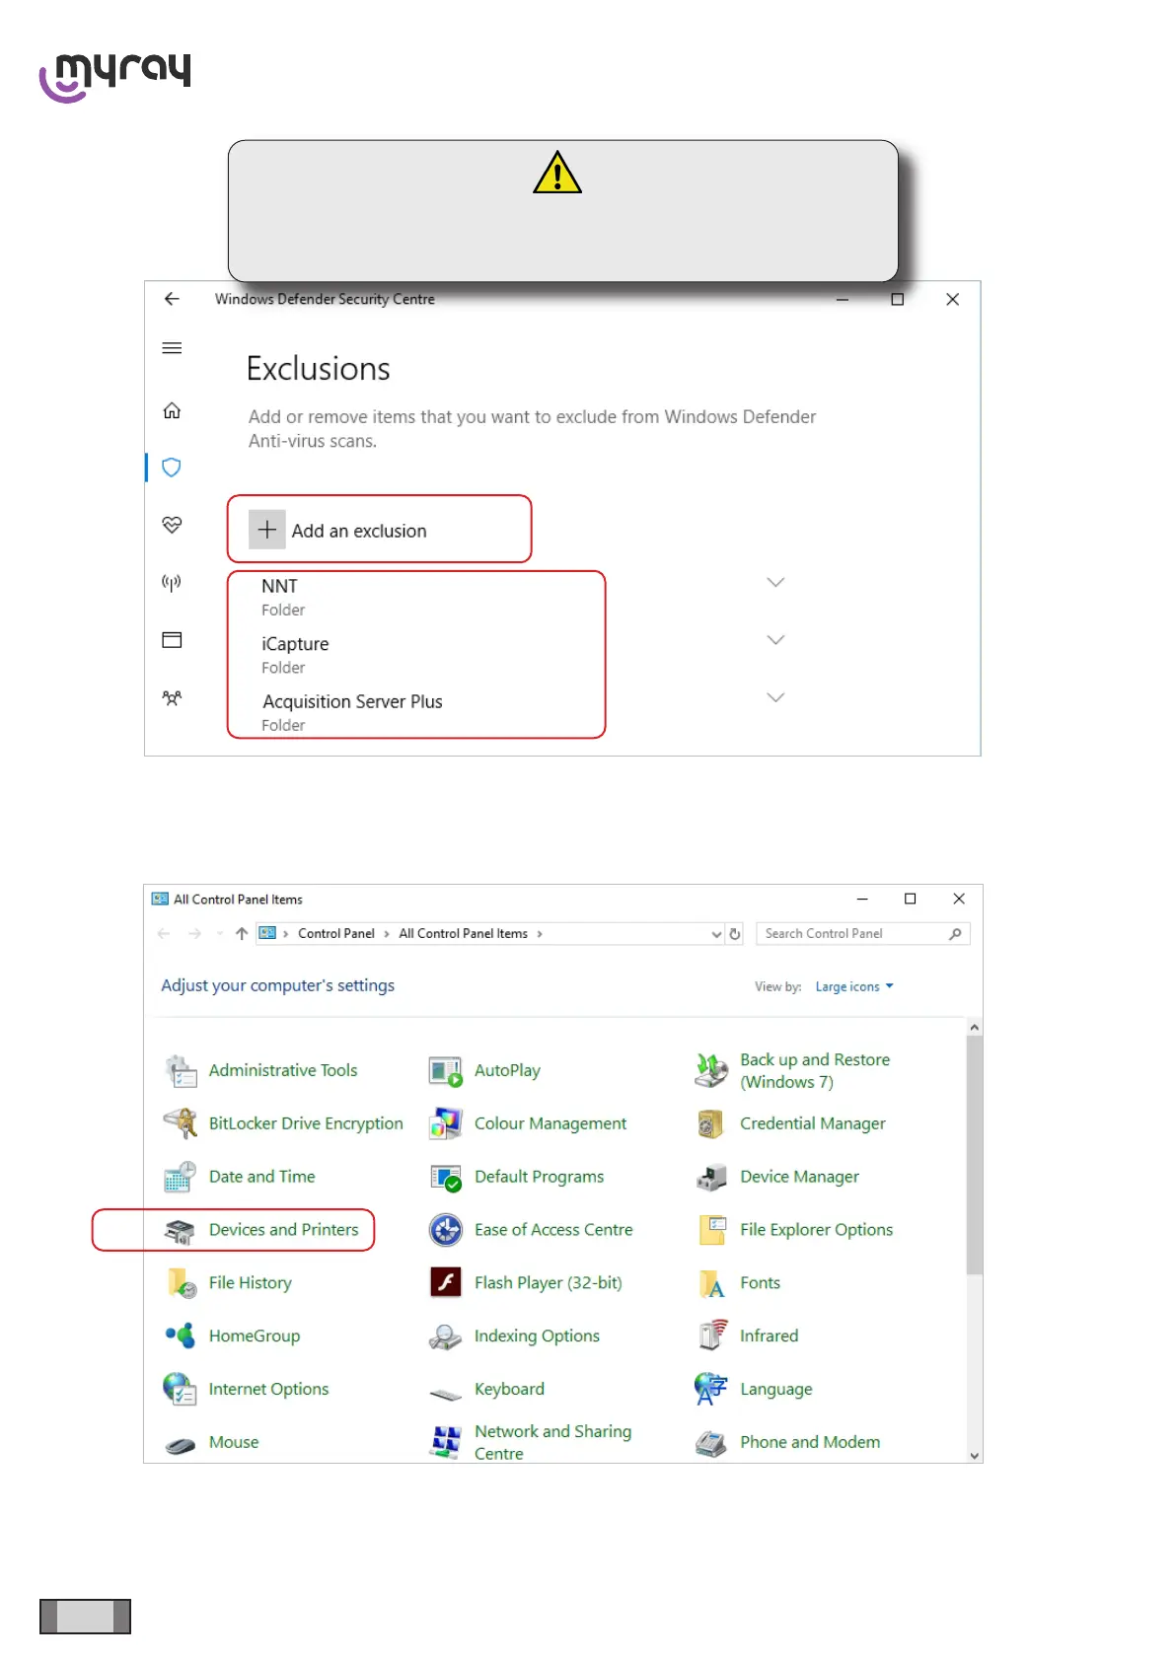The image size is (1175, 1661).
Task: Open Phone and Modem link
Action: 810,1442
